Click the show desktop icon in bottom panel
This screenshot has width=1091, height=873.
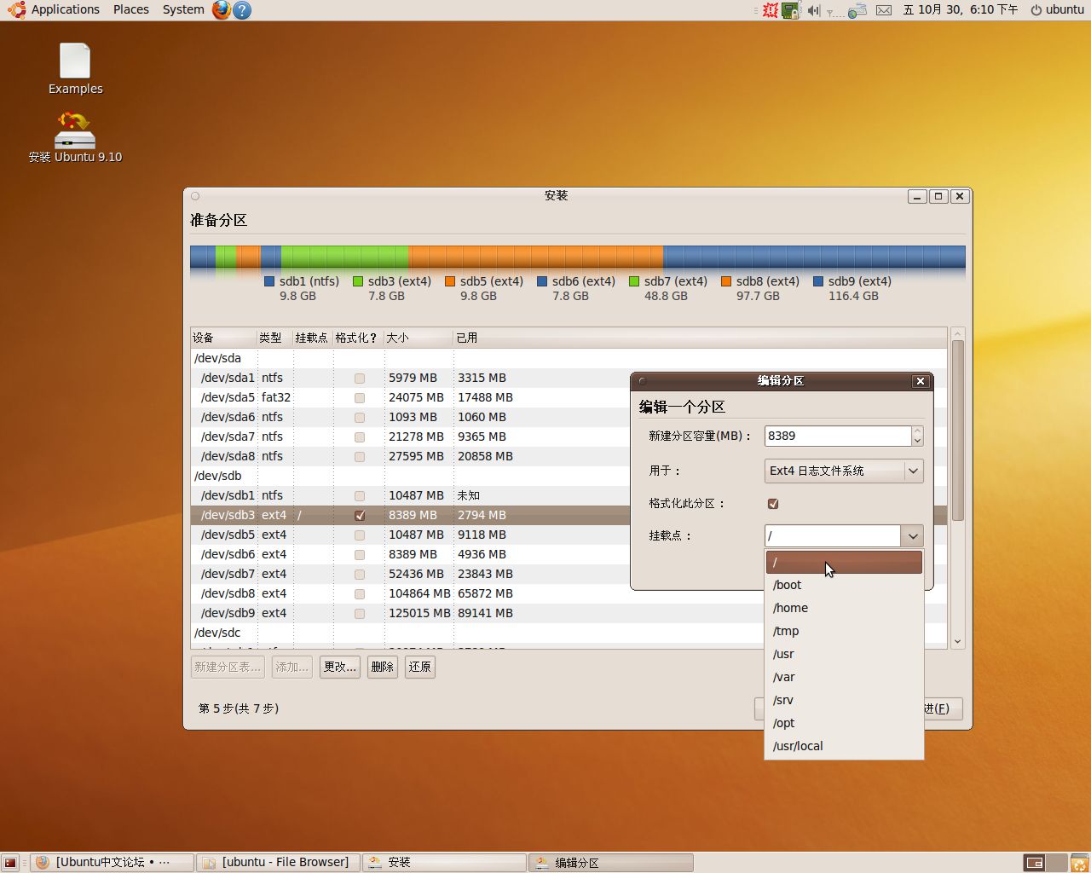point(10,863)
